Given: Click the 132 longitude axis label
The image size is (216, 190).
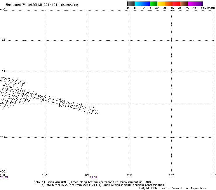Looking at the screenshot, I should (172, 175).
